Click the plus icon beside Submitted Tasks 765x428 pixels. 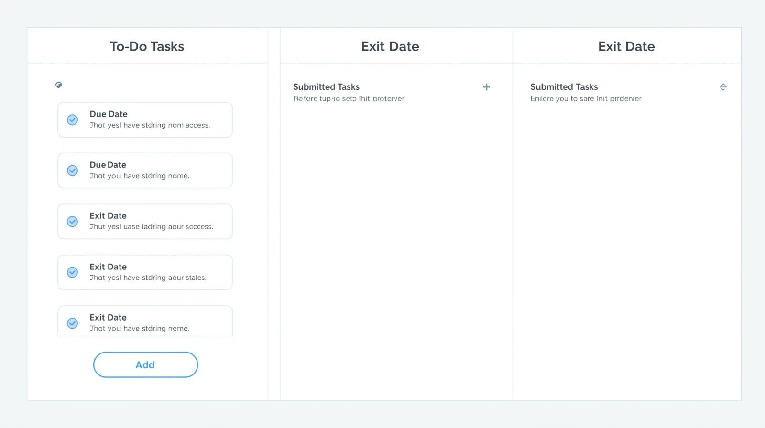(x=486, y=87)
